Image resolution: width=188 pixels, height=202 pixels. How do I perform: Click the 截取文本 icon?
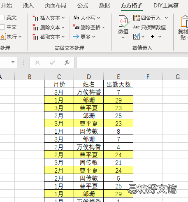pyautogui.click(x=35, y=37)
